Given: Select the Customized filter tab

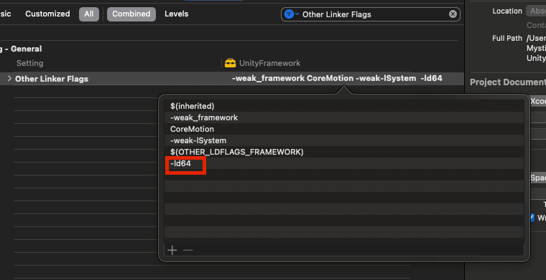Looking at the screenshot, I should tap(47, 14).
